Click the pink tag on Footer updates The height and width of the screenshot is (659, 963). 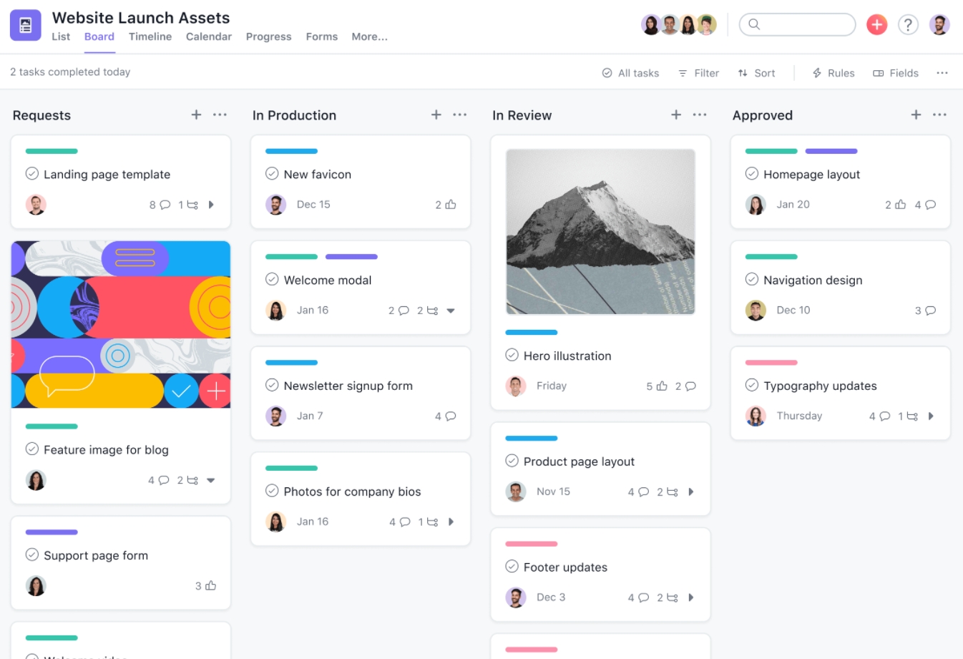click(x=530, y=544)
